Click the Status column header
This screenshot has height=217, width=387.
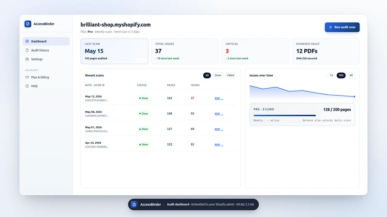[142, 85]
